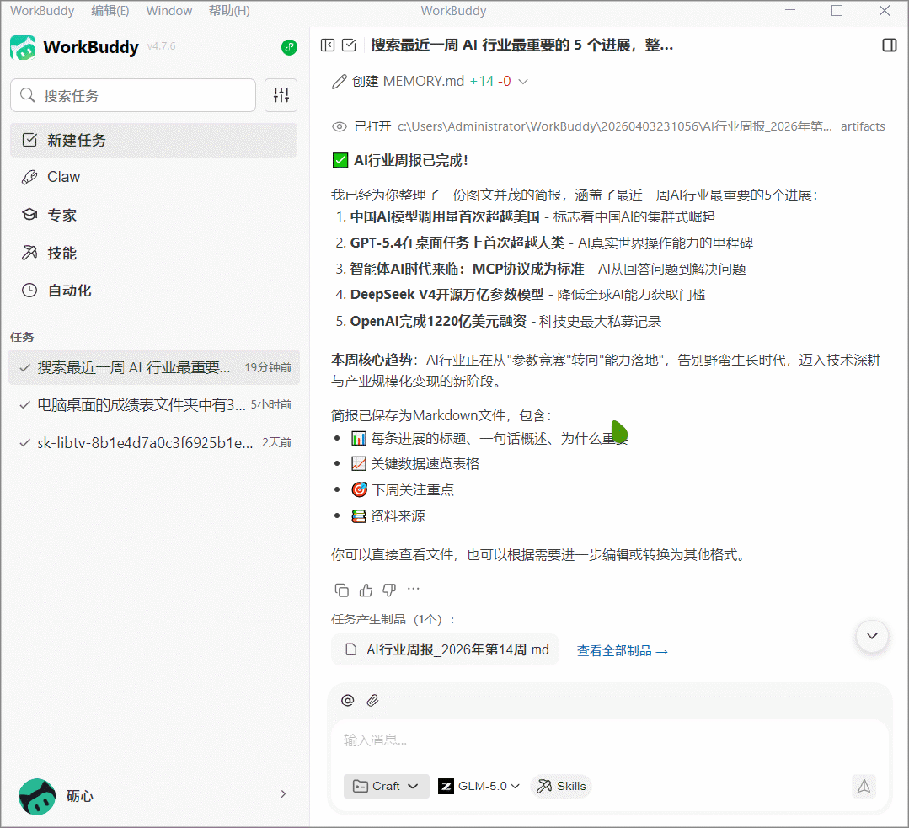Click bullet 资料来源

[398, 516]
